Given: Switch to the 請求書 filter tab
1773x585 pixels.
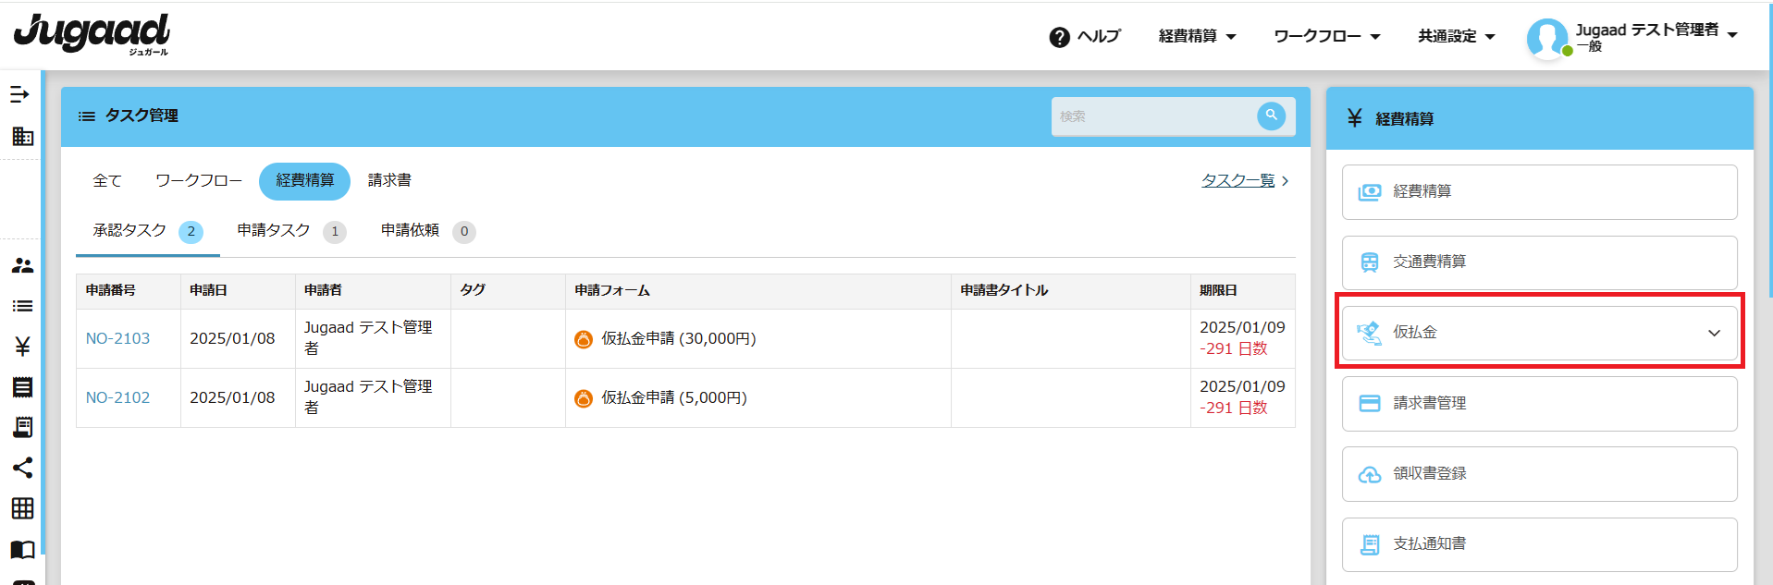Looking at the screenshot, I should click(389, 180).
